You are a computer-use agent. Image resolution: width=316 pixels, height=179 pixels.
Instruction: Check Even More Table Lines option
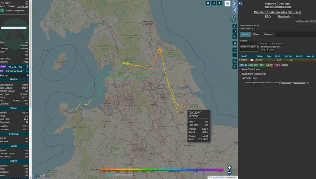(240, 74)
